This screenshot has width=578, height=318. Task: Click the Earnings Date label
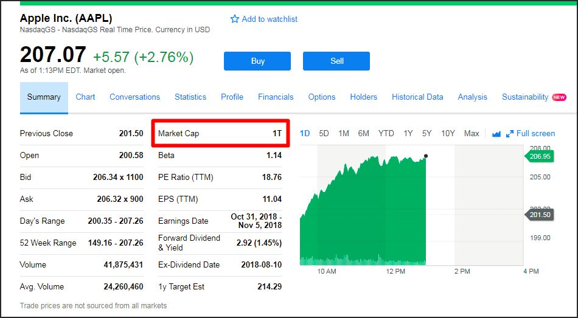click(183, 221)
